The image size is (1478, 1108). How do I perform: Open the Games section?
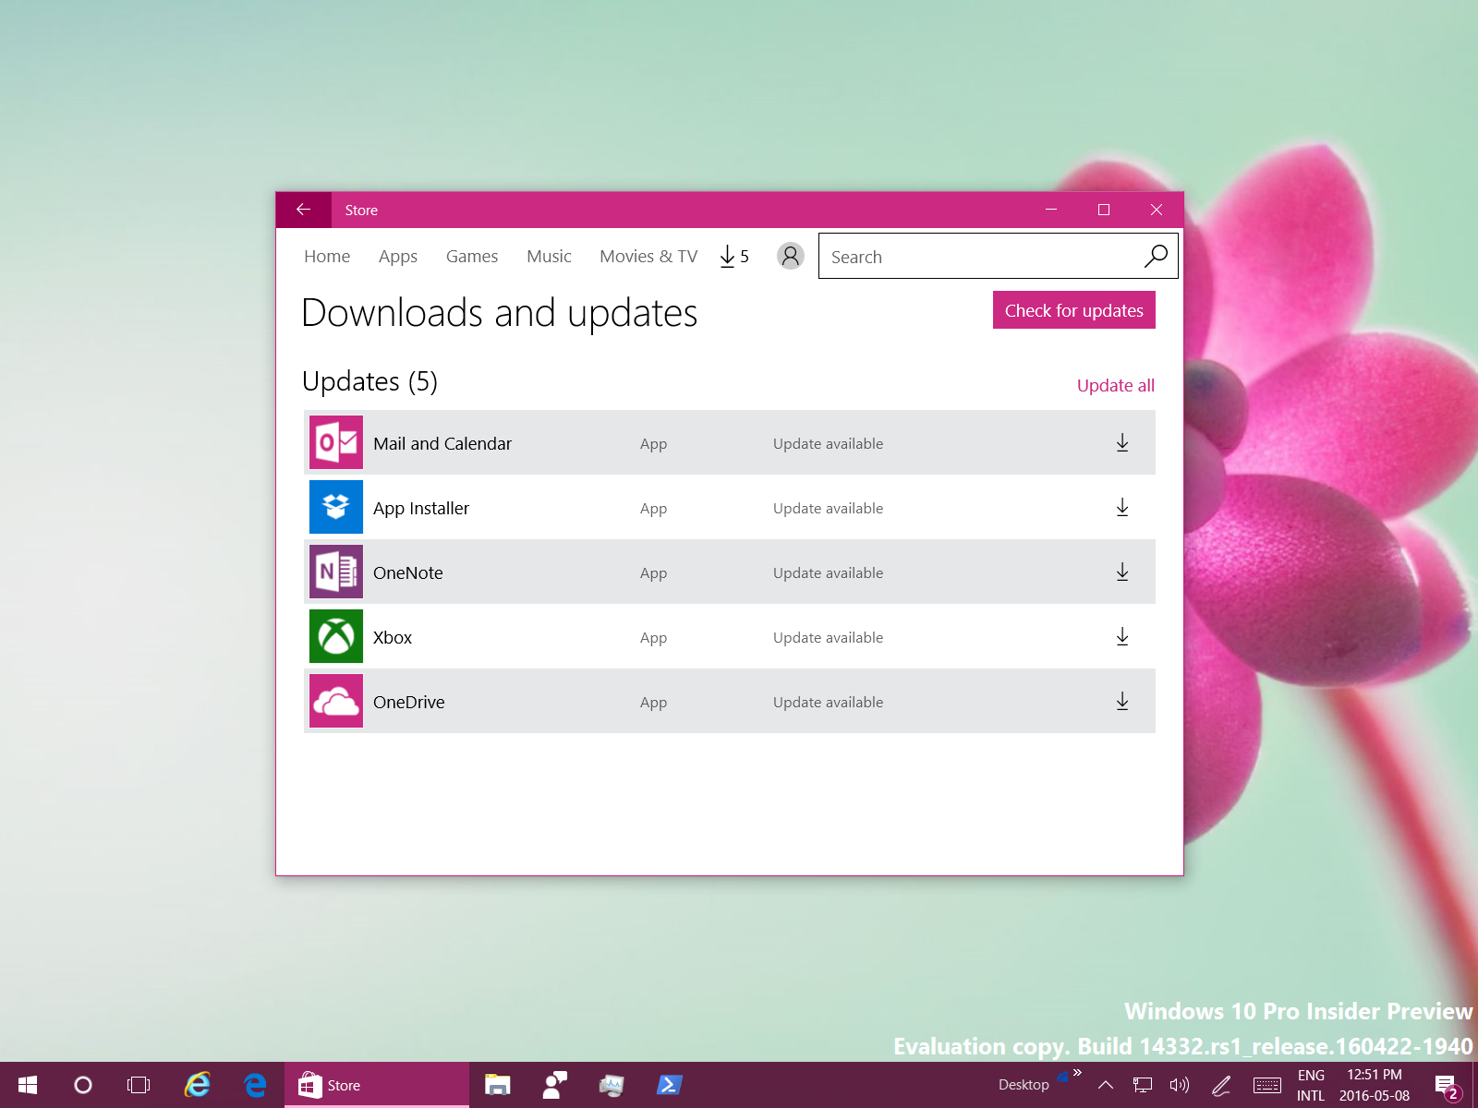(x=471, y=257)
